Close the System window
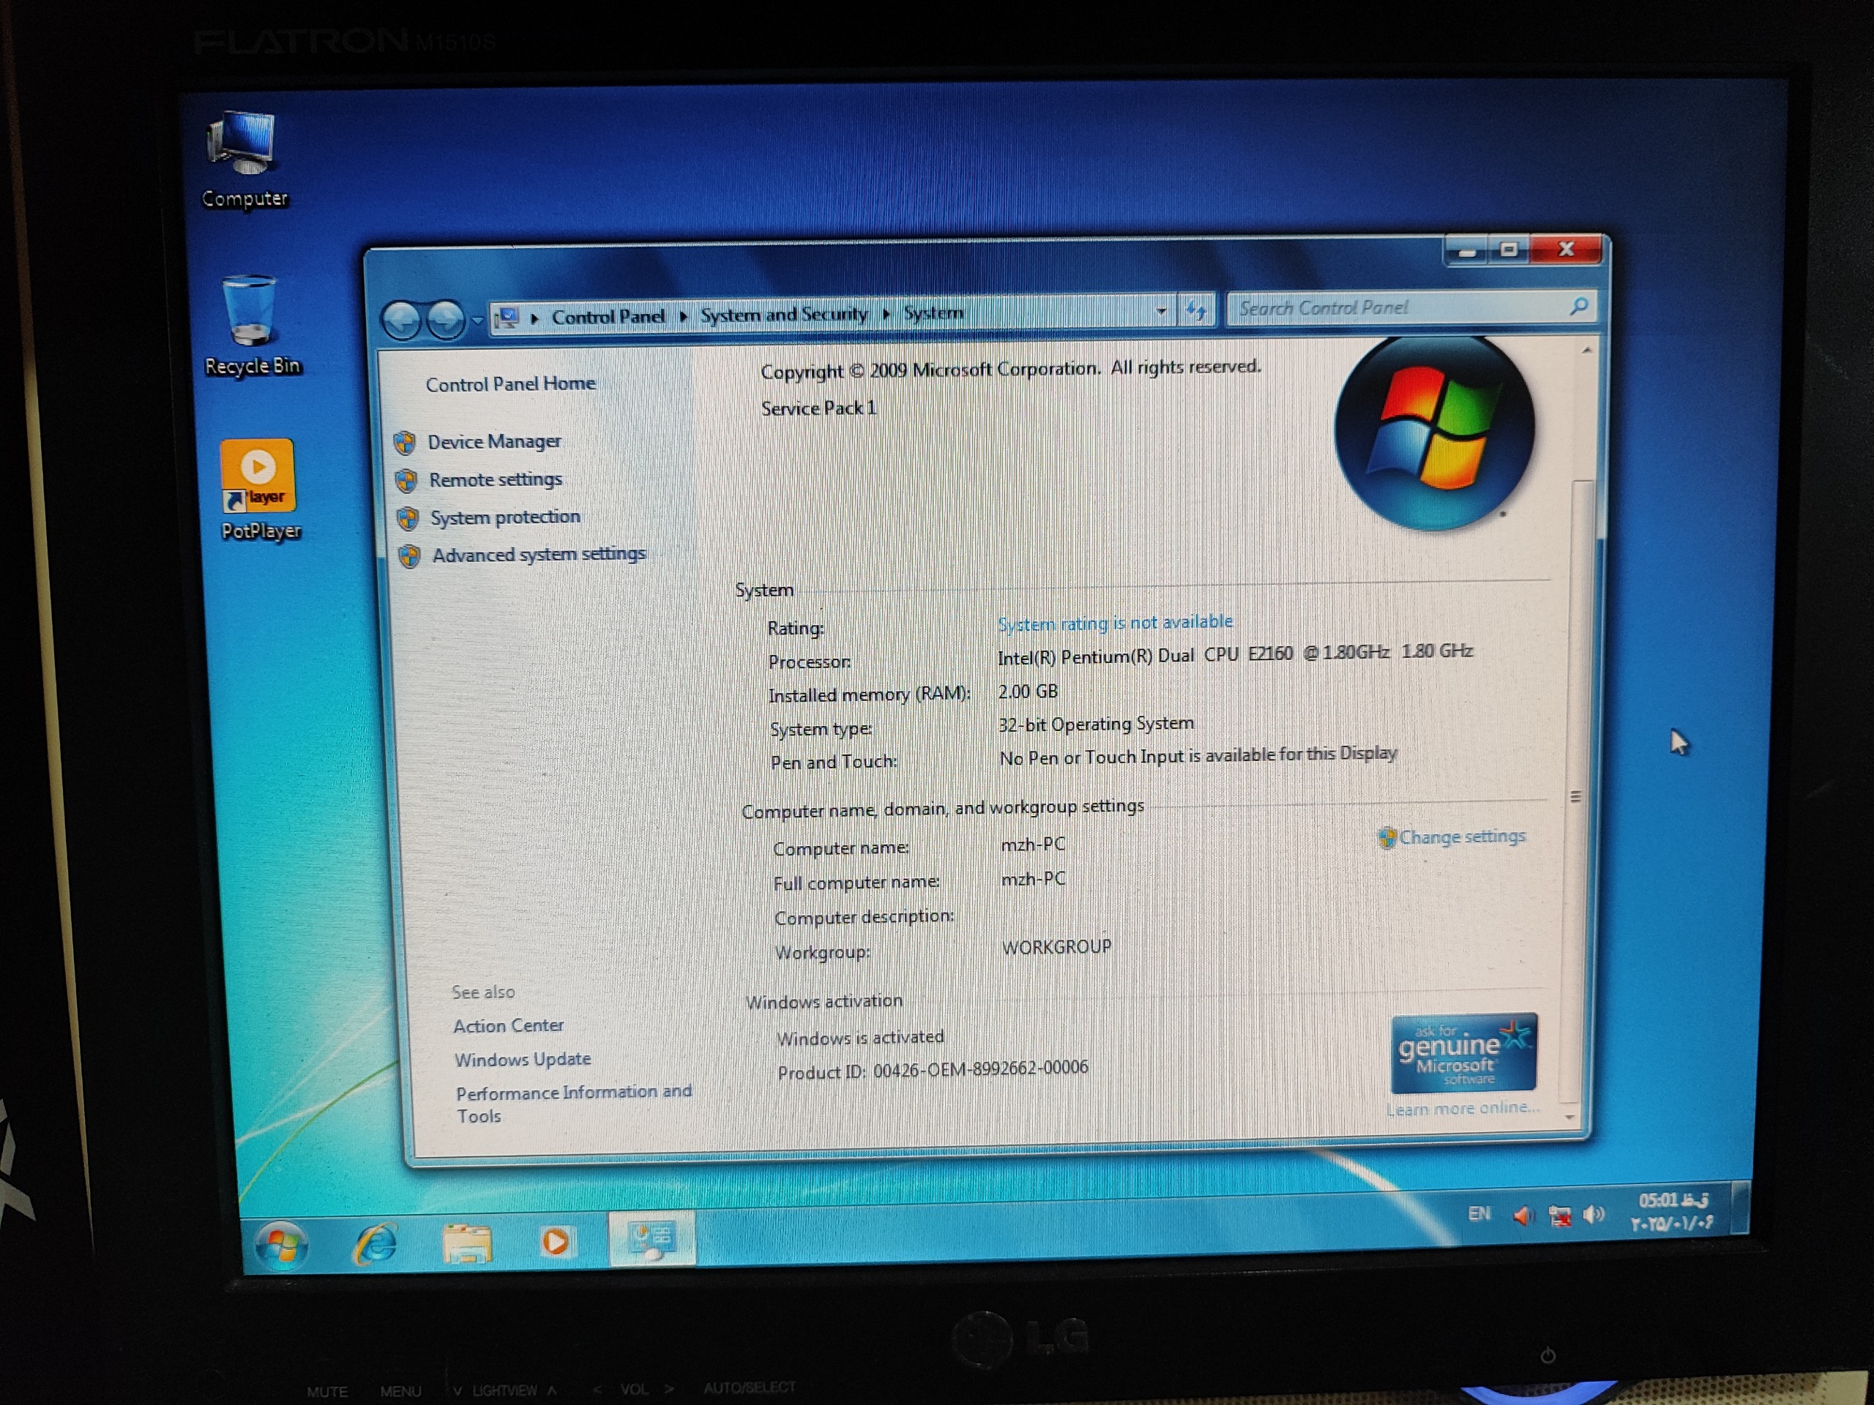The image size is (1874, 1405). [1567, 249]
